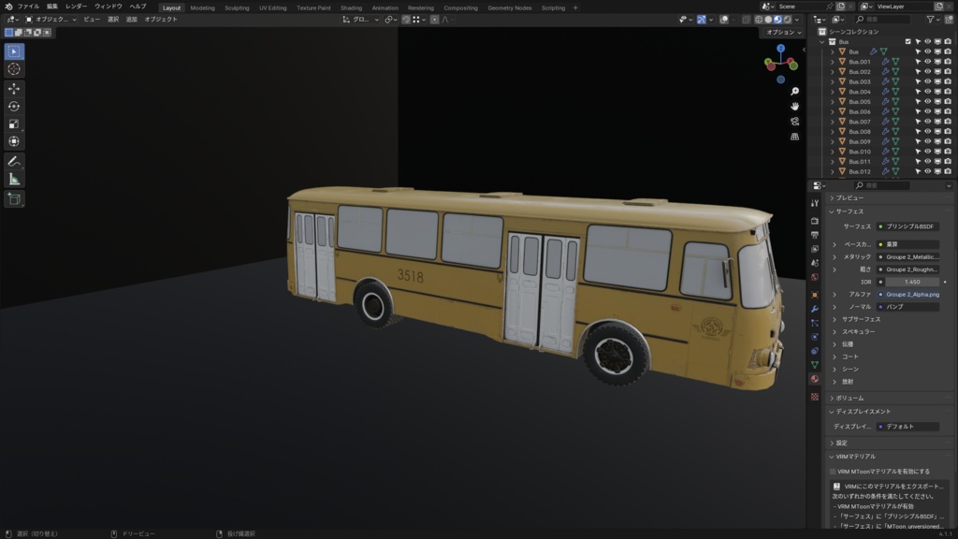Viewport: 958px width, 539px height.
Task: Open the レンダー menu
Action: pos(77,7)
